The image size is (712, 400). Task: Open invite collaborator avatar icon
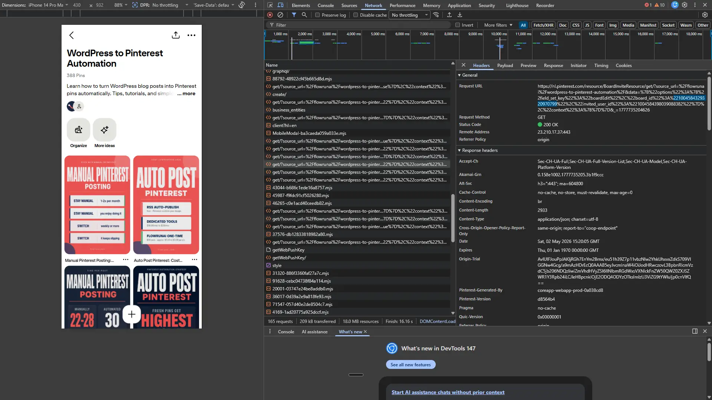click(79, 106)
